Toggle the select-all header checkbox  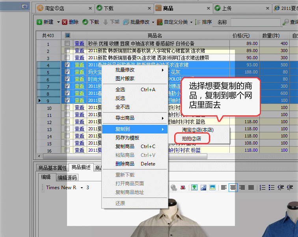67,35
